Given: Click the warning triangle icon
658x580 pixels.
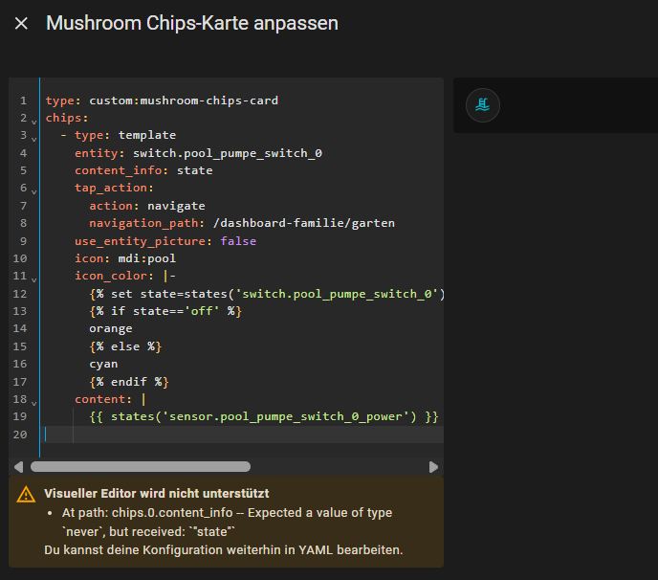Looking at the screenshot, I should (x=26, y=494).
